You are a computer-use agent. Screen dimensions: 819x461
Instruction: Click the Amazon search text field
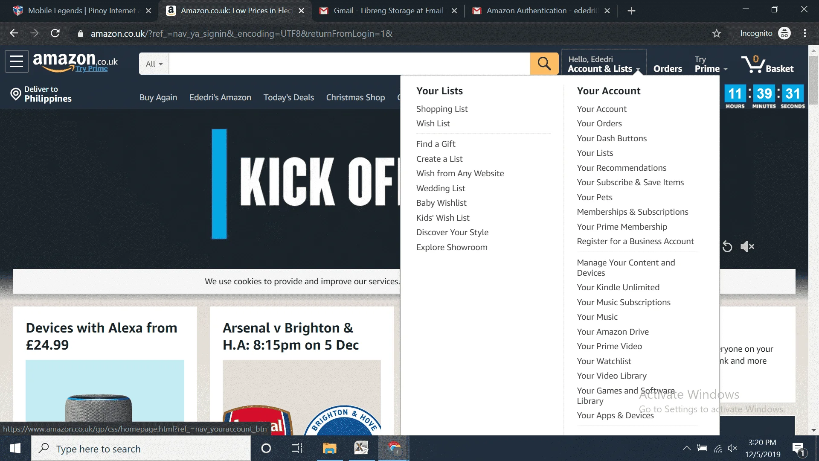coord(349,64)
